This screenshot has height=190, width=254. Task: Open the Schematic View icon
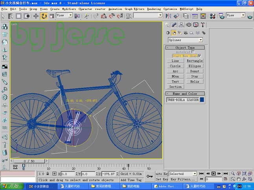point(203,16)
